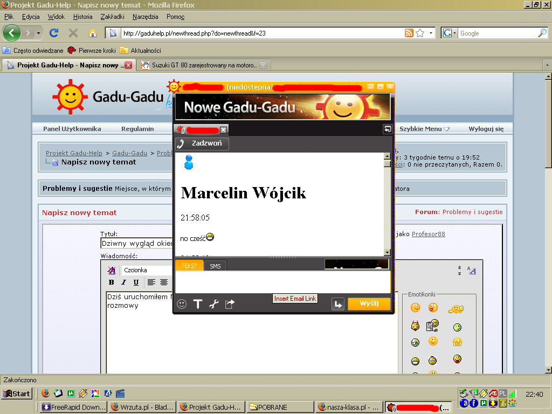
Task: Center text in the forum editor
Action: 164,282
